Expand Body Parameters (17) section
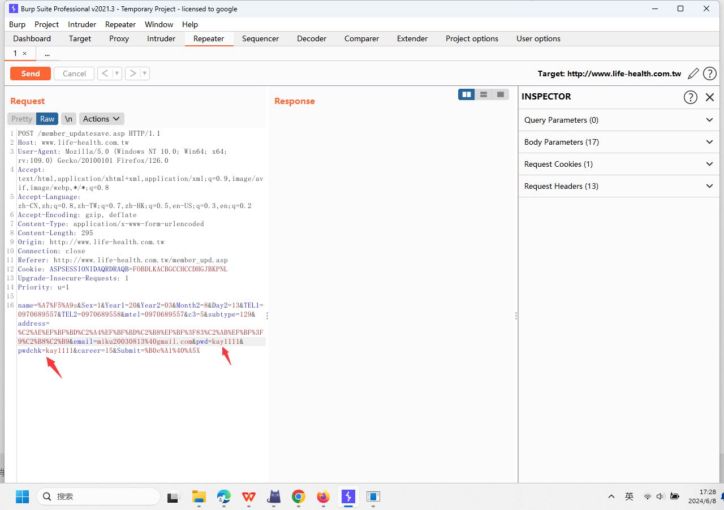 click(x=619, y=142)
